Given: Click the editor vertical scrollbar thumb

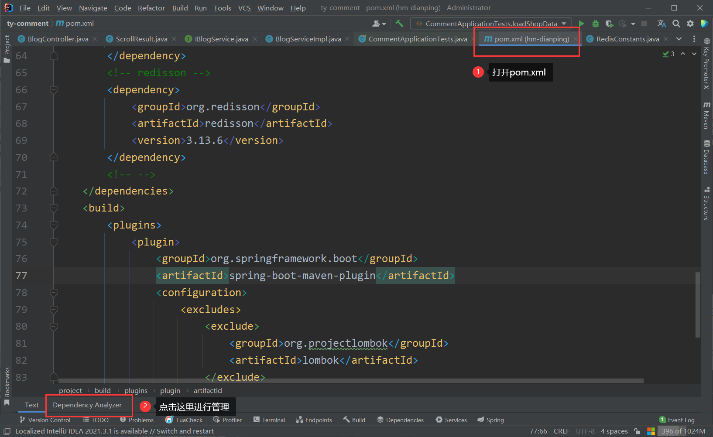Looking at the screenshot, I should point(698,304).
